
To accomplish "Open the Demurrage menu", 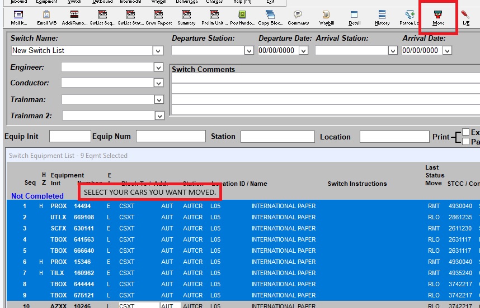I will (187, 2).
